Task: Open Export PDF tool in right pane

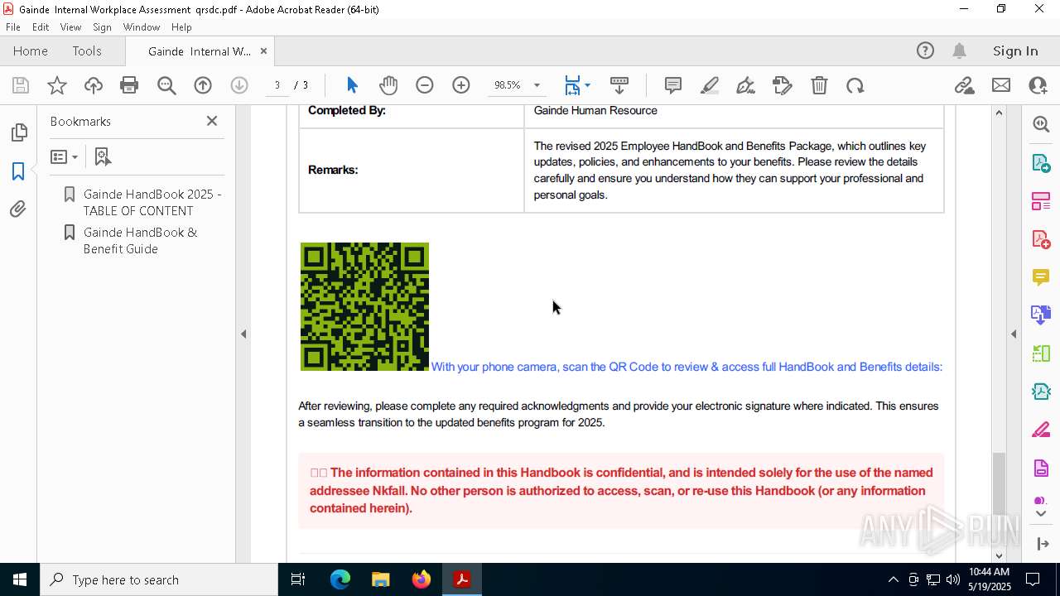Action: pyautogui.click(x=1041, y=162)
